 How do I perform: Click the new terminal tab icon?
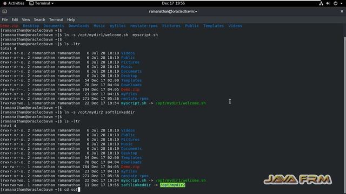point(4,11)
